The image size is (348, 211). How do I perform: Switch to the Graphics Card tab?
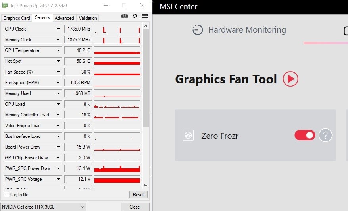(x=17, y=18)
